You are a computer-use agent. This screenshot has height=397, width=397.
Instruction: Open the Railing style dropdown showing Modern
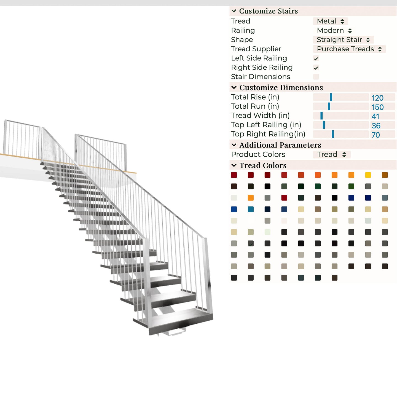pyautogui.click(x=334, y=31)
